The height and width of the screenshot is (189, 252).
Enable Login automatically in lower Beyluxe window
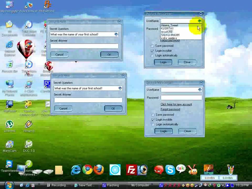(153, 124)
